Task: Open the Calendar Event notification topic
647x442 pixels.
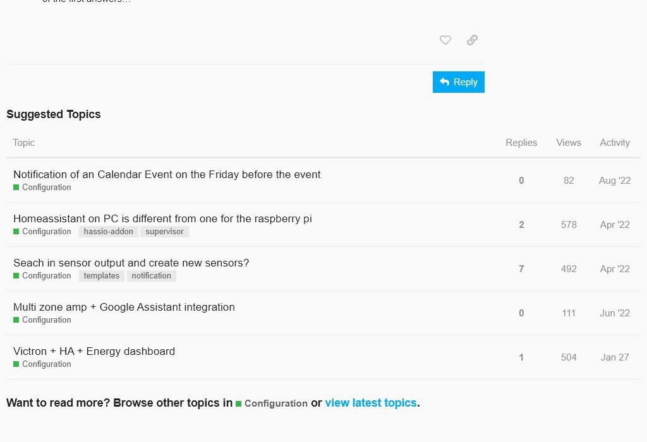Action: (x=167, y=175)
